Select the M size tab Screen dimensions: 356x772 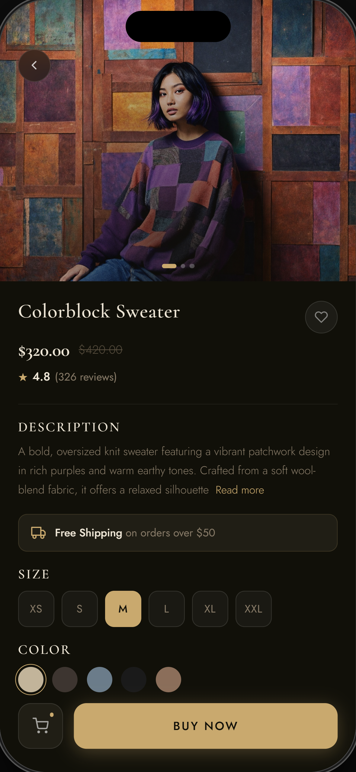click(x=123, y=609)
